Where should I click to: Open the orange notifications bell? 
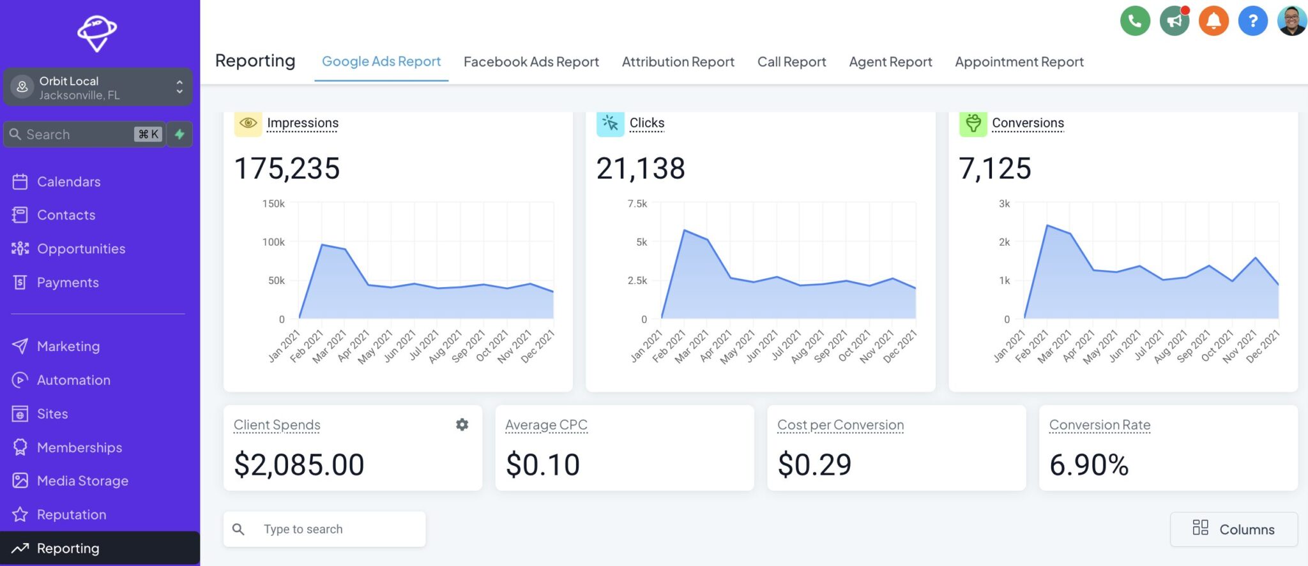pos(1213,21)
